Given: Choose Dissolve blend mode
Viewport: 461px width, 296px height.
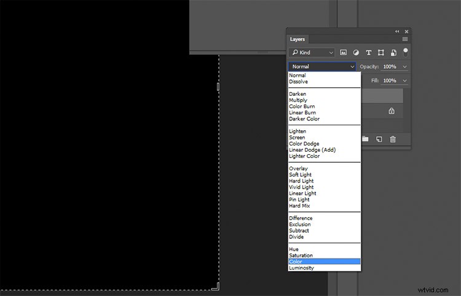Looking at the screenshot, I should point(325,82).
